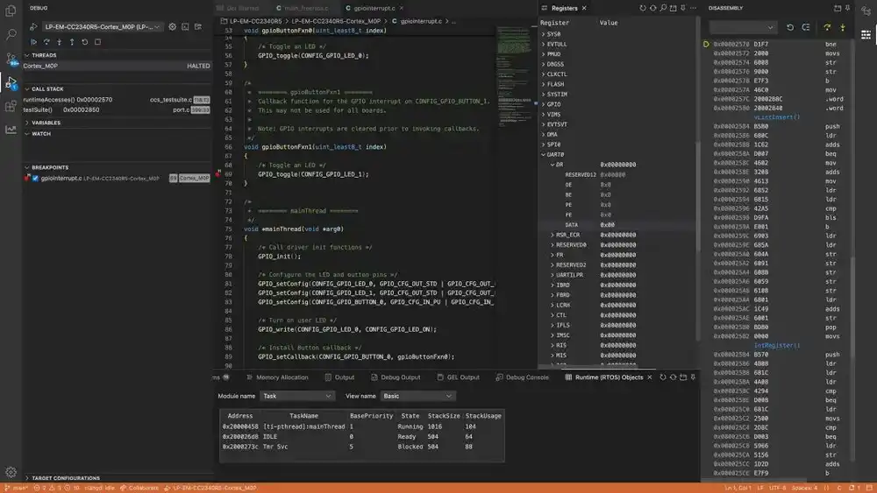
Task: Close the Runtime (RTOS) Objects tab
Action: pyautogui.click(x=649, y=377)
